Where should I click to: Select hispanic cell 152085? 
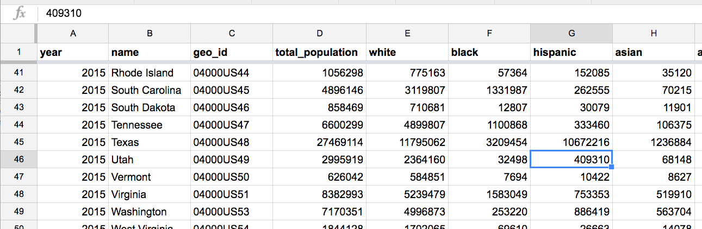[571, 73]
